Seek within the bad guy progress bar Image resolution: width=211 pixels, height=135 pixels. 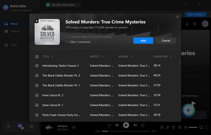point(126,131)
